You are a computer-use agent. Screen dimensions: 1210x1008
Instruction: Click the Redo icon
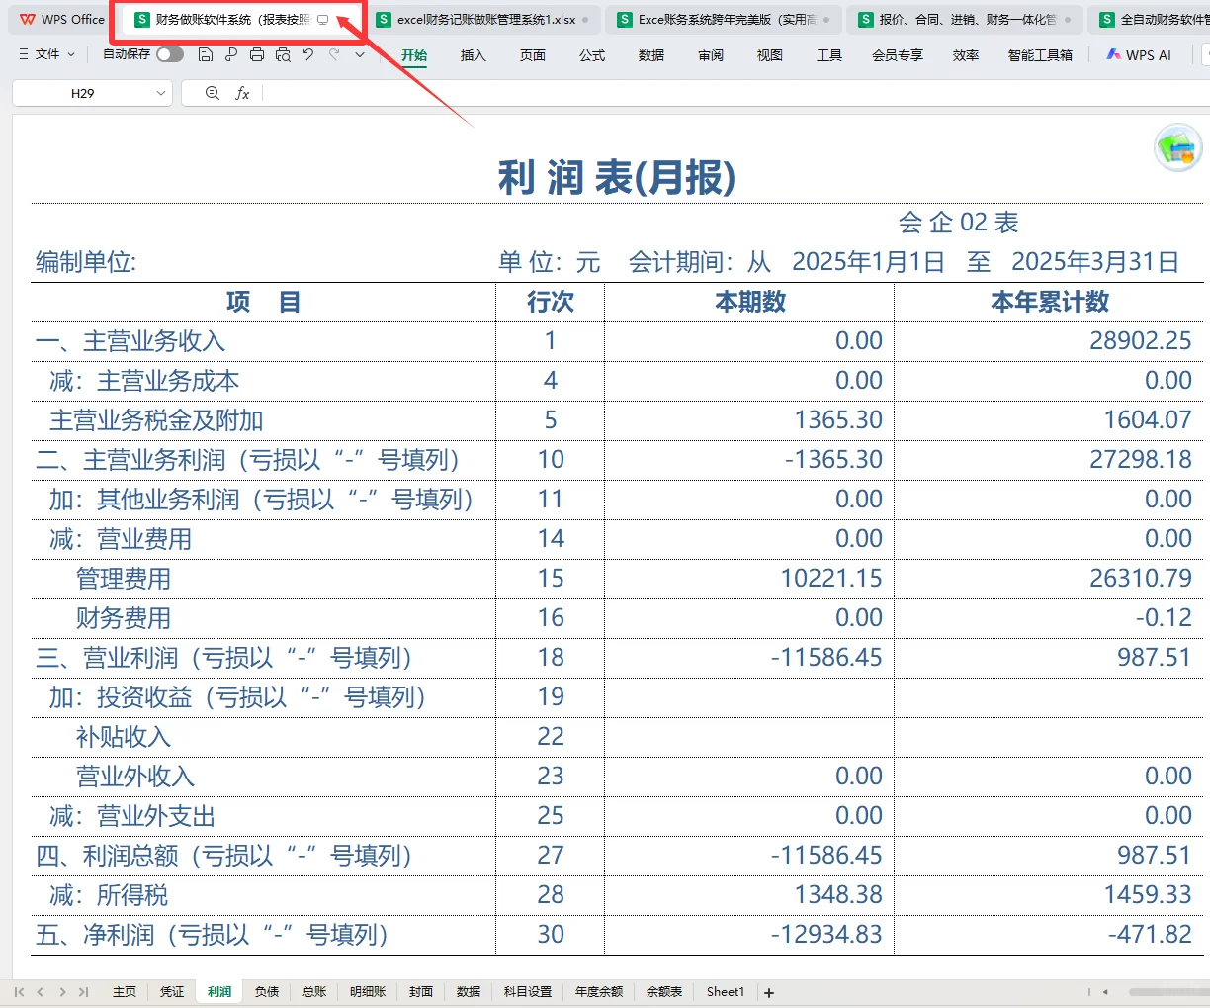[x=333, y=55]
